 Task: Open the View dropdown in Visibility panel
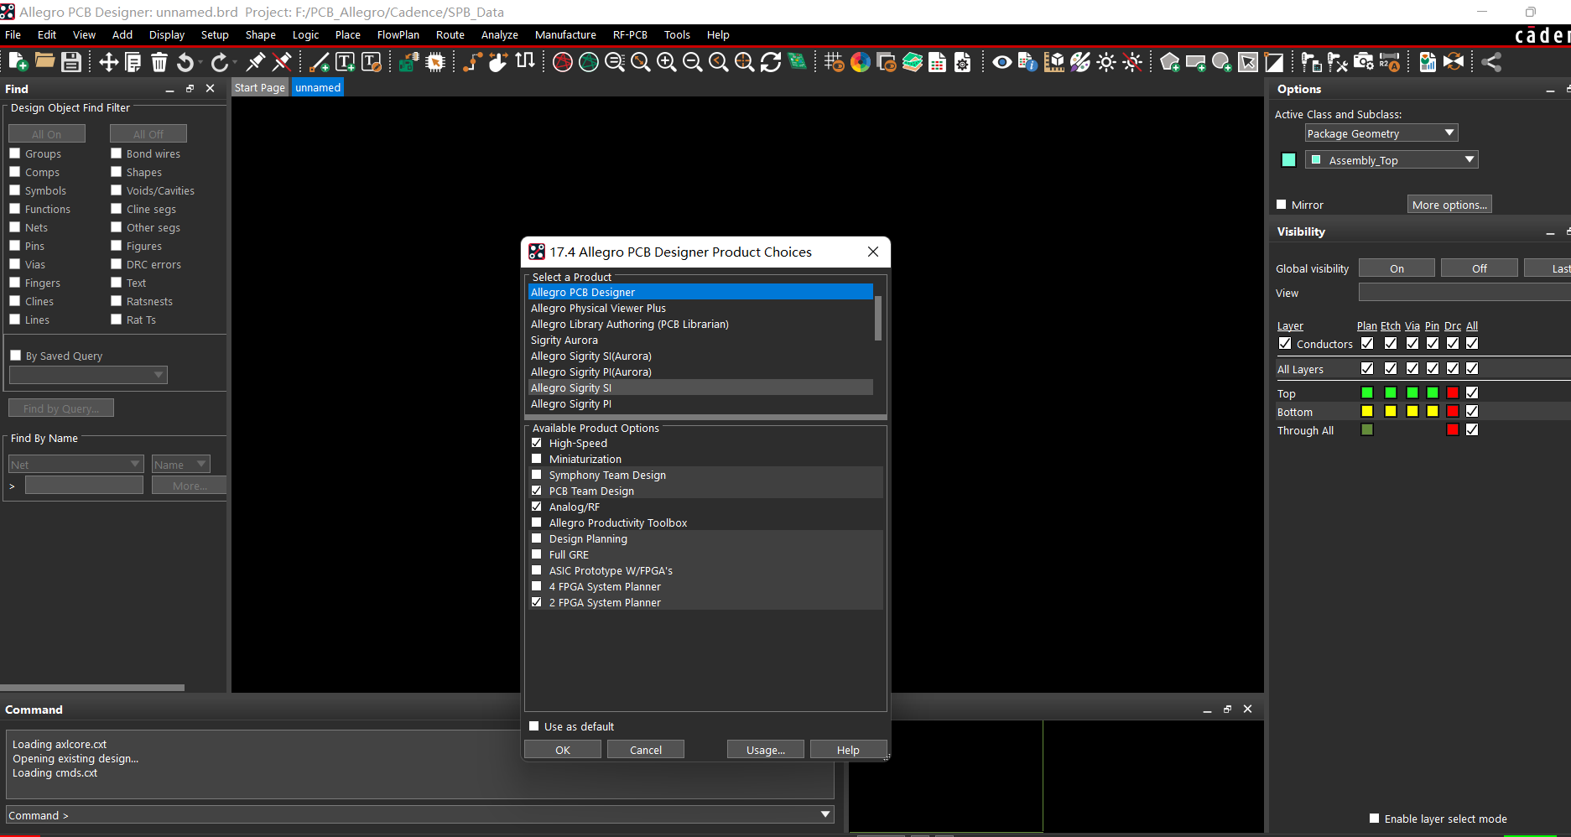pos(1464,292)
